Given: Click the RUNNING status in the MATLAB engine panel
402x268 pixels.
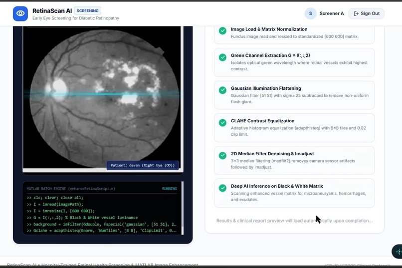Looking at the screenshot, I should pyautogui.click(x=169, y=189).
